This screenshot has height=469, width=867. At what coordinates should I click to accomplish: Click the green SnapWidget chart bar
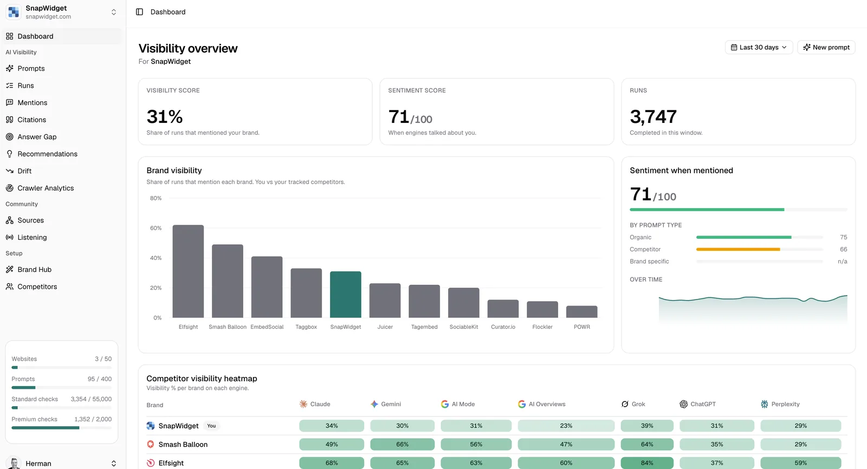[x=346, y=295]
